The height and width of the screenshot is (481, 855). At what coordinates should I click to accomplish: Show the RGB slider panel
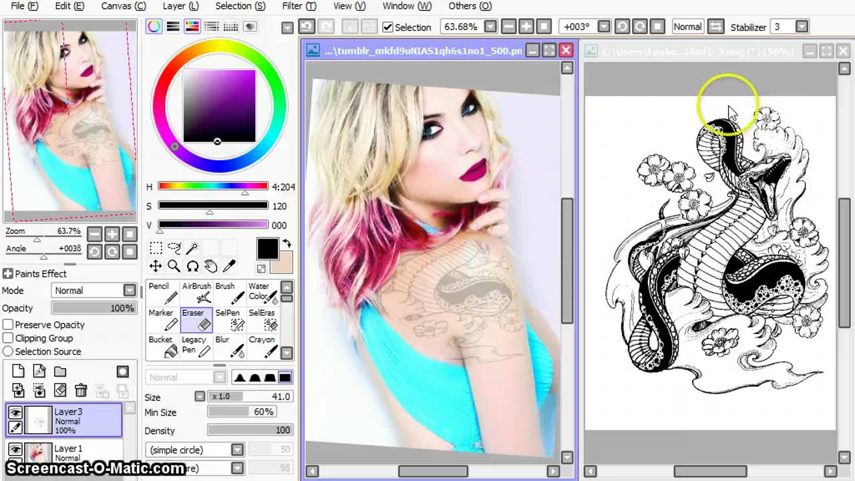(173, 27)
